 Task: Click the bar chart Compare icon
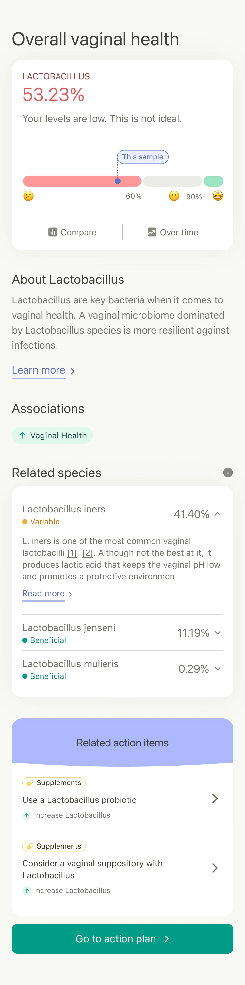[x=53, y=232]
